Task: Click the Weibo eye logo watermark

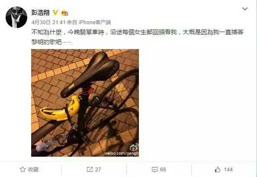Action: [134, 147]
